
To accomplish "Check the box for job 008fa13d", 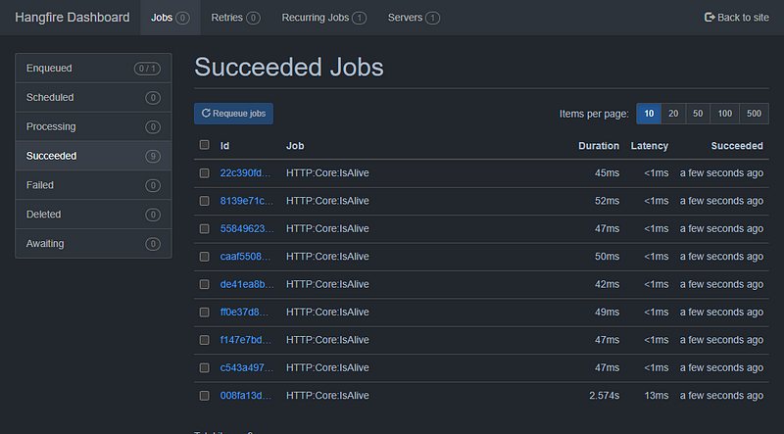I will click(204, 396).
